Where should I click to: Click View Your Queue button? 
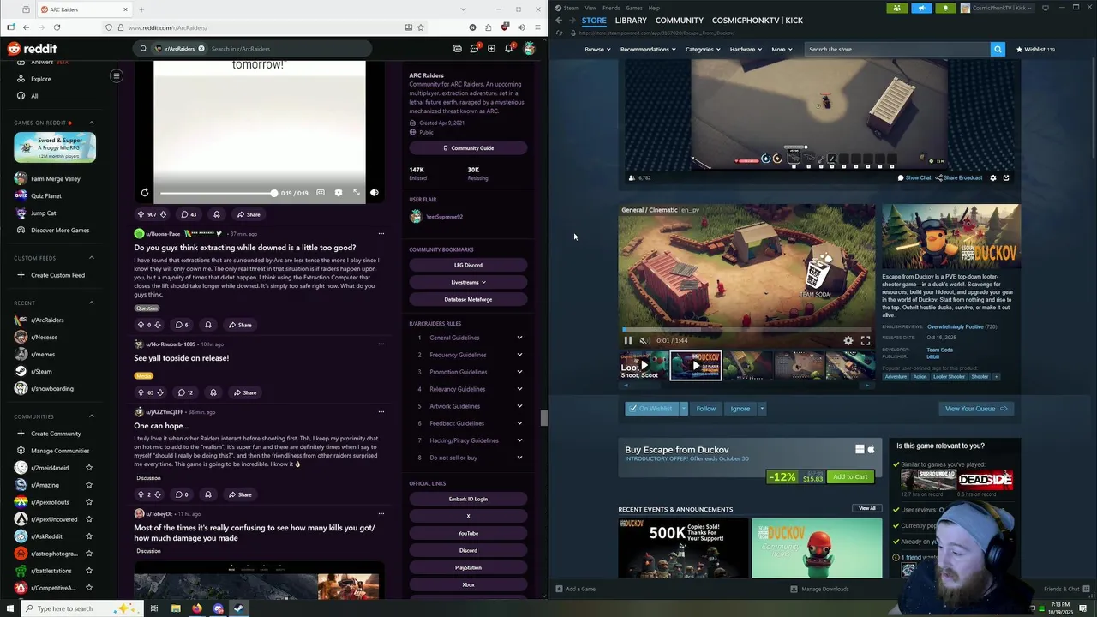click(976, 409)
